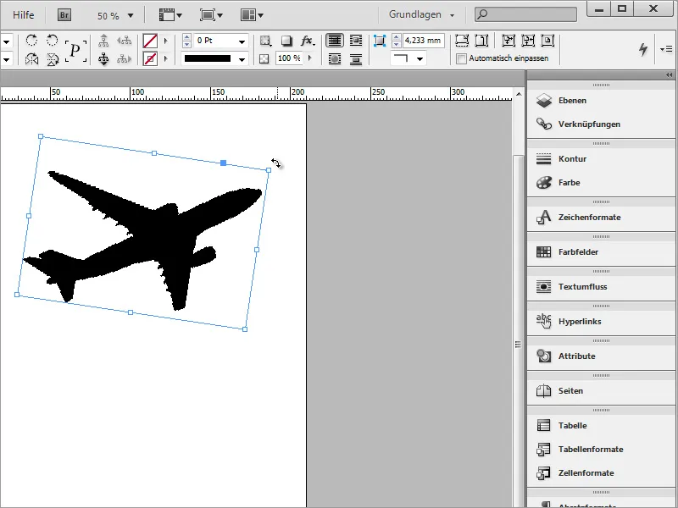Screen dimensions: 678x508
Task: Expand the fill color flyout arrow
Action: point(165,41)
